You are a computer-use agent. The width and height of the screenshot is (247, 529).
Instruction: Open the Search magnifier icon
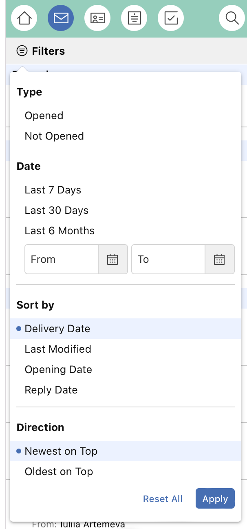click(232, 18)
